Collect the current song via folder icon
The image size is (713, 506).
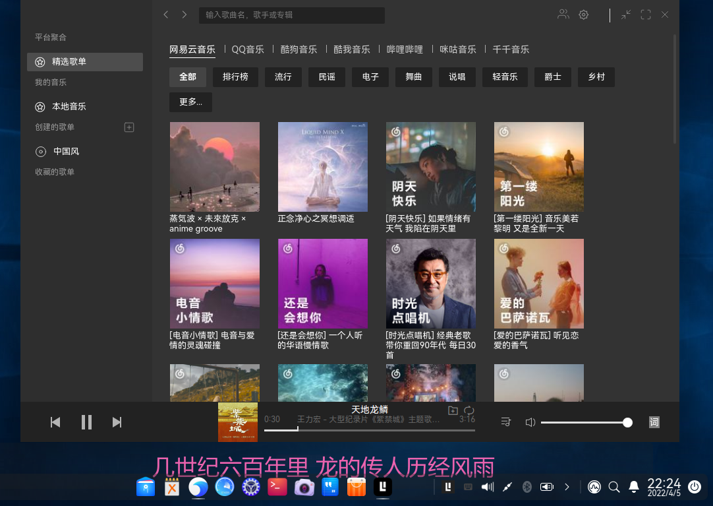(453, 410)
